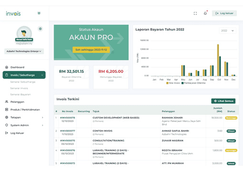The image size is (243, 181).
Task: Click the Dashboard home icon
Action: pos(7,67)
